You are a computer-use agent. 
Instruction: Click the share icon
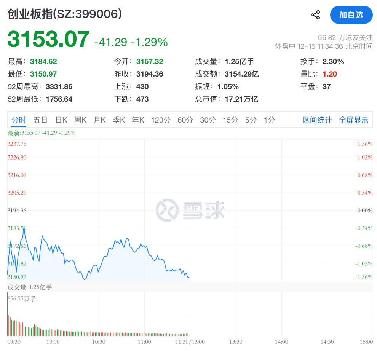[315, 14]
